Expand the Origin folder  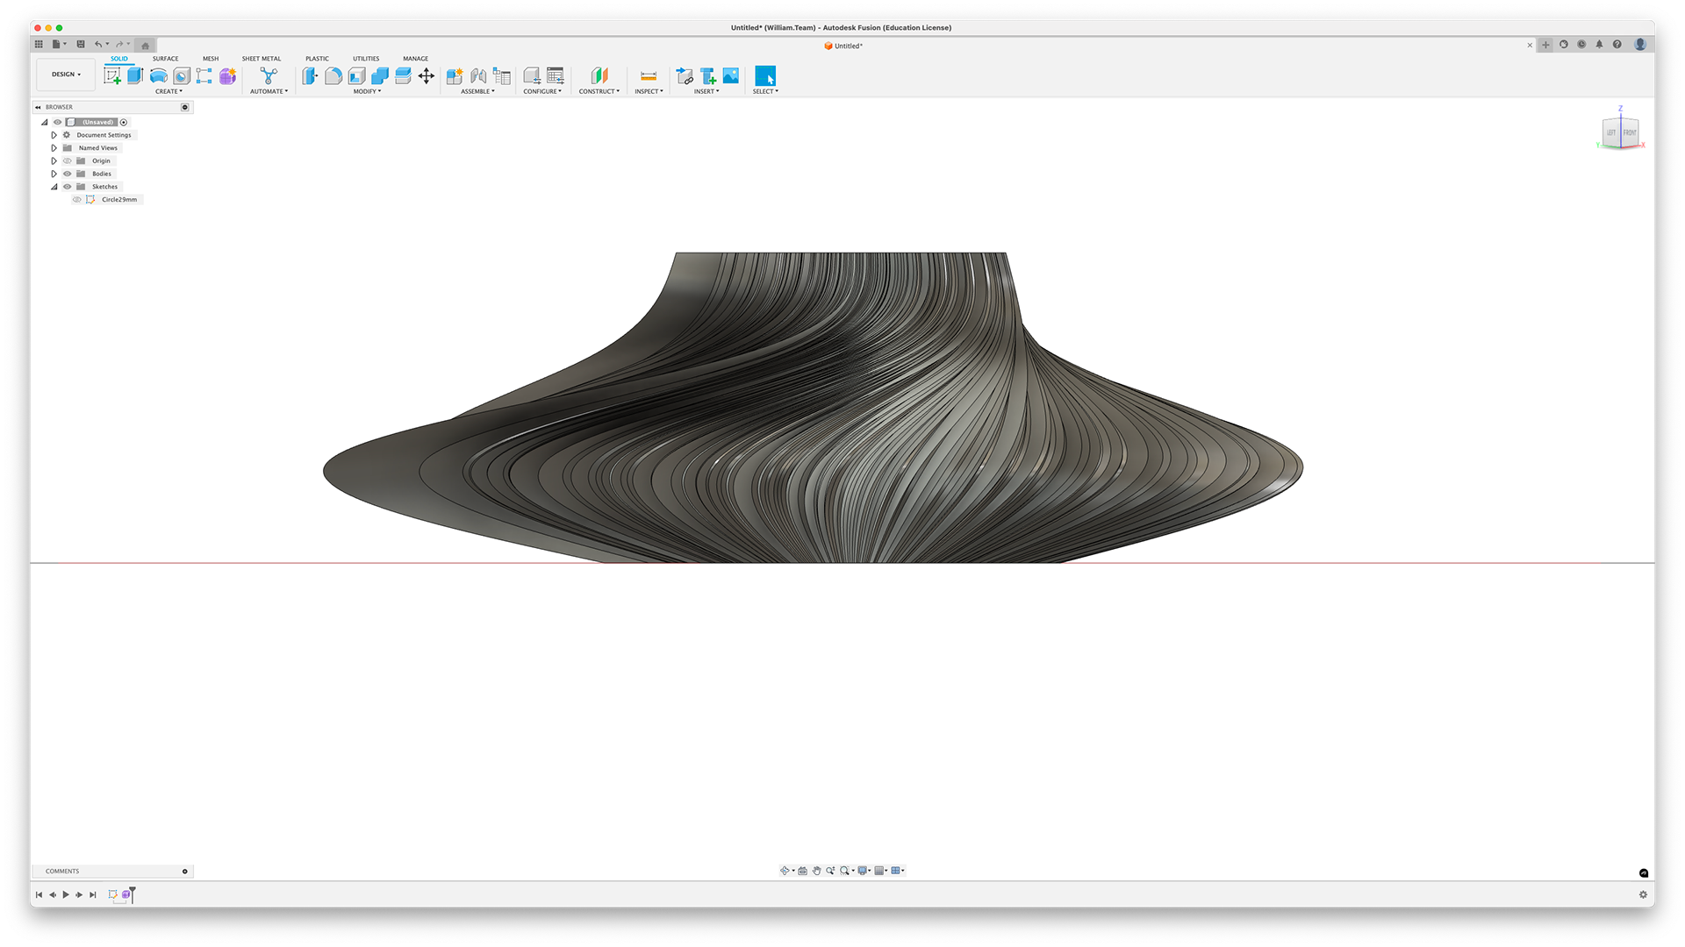click(54, 160)
